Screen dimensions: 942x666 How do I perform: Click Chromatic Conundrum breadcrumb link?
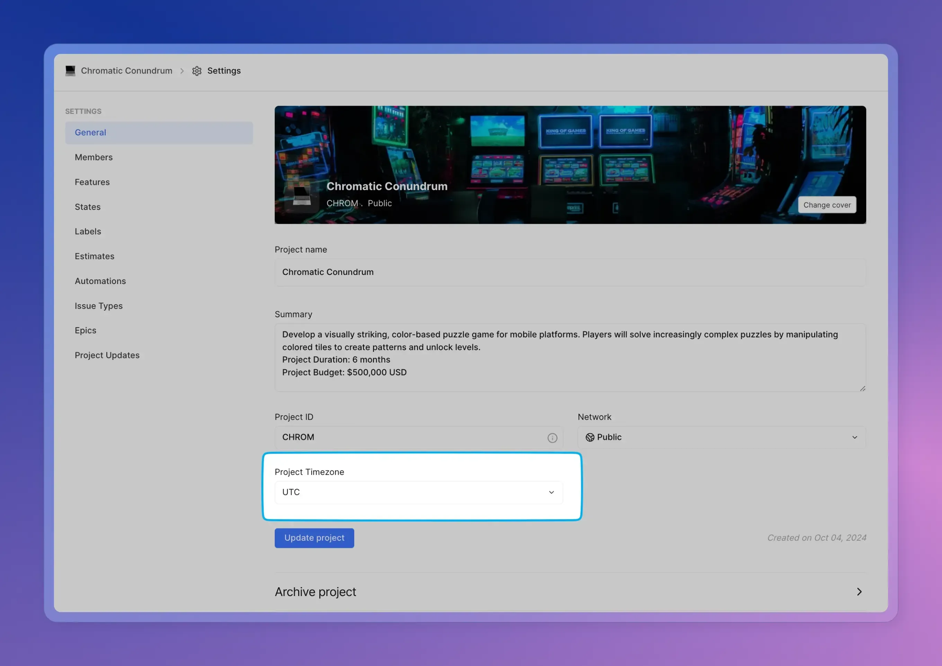(126, 71)
